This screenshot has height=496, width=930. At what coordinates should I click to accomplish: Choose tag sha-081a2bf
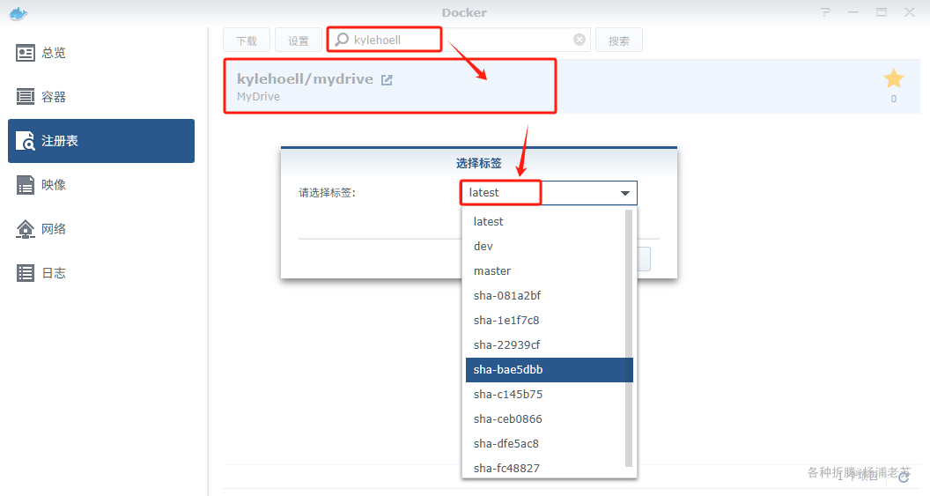click(550, 295)
